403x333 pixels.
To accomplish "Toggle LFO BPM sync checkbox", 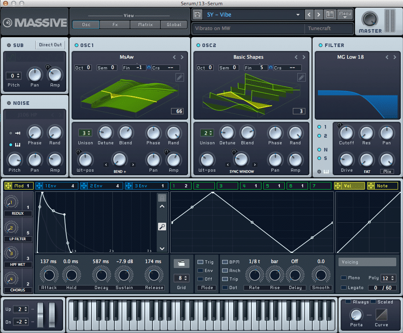I will 225,262.
